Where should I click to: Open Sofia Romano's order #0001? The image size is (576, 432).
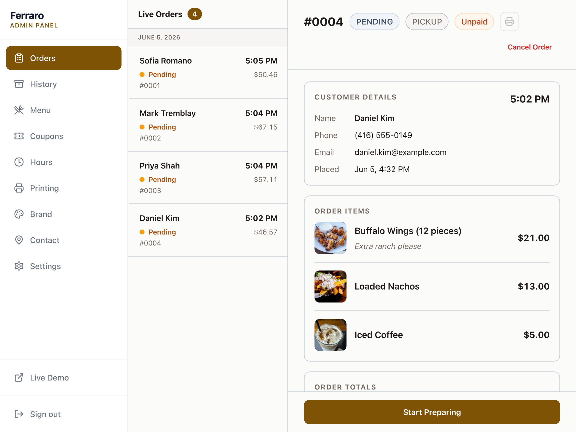208,73
